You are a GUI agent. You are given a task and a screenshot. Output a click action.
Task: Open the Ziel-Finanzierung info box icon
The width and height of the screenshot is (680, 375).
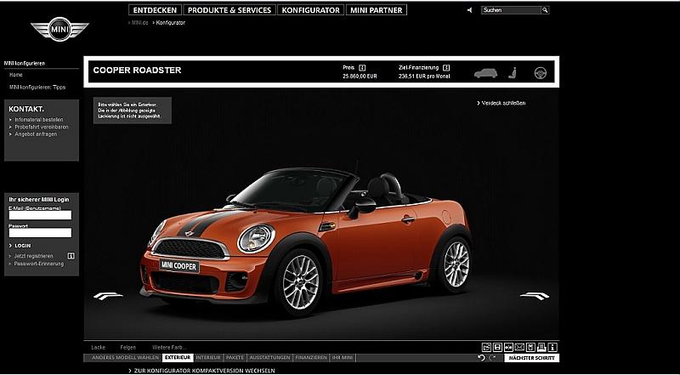pyautogui.click(x=446, y=66)
